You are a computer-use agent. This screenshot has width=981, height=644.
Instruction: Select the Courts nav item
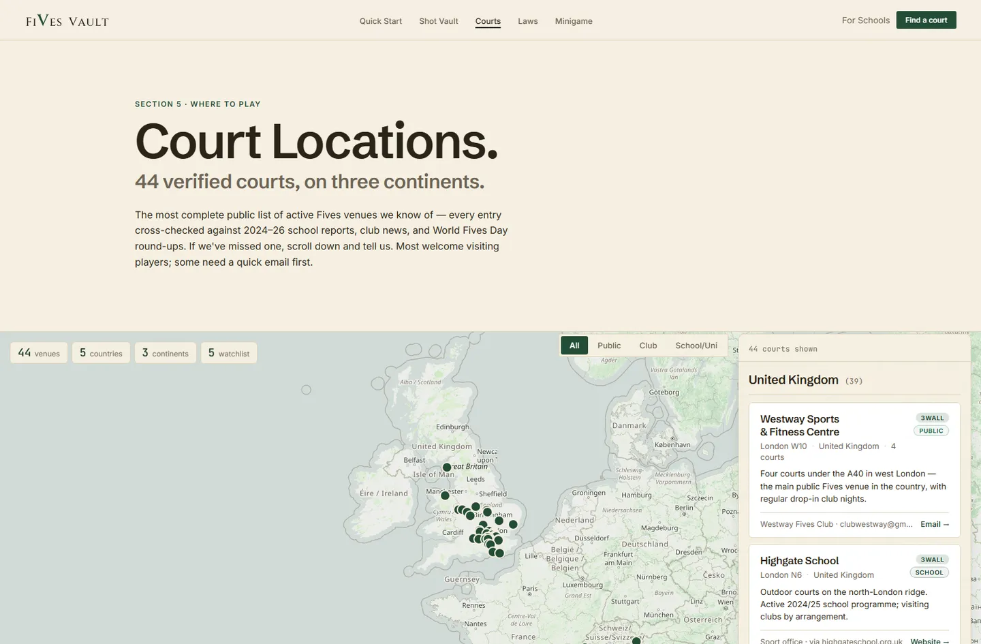click(x=488, y=21)
